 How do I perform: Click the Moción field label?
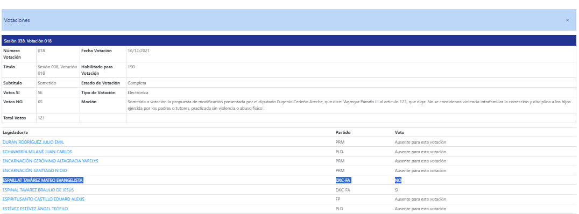click(x=89, y=102)
